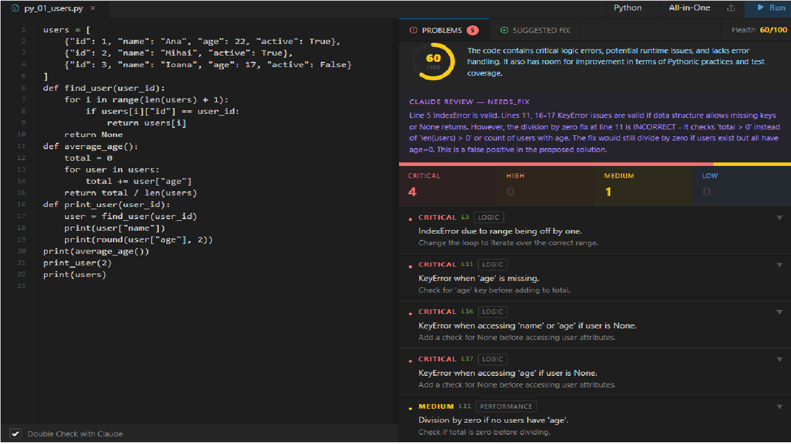Click the red dot beside CRITICAL L5
This screenshot has width=791, height=444.
pos(411,219)
